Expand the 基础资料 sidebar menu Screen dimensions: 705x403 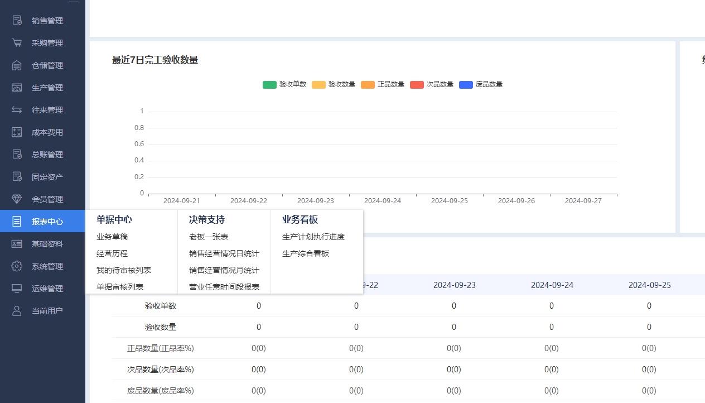[47, 244]
